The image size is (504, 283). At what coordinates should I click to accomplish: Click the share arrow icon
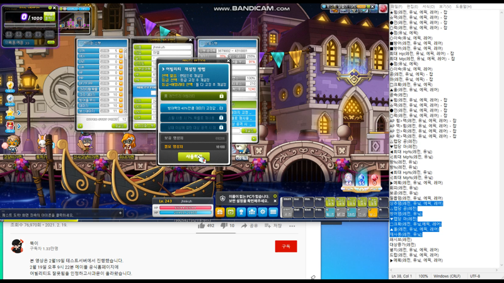click(x=244, y=226)
